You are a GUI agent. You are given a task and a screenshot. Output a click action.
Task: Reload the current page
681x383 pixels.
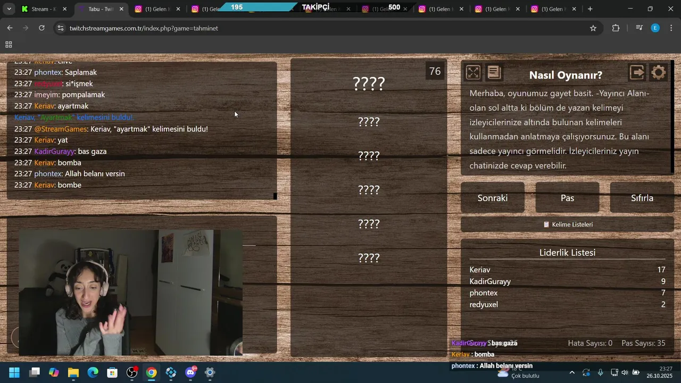point(41,28)
